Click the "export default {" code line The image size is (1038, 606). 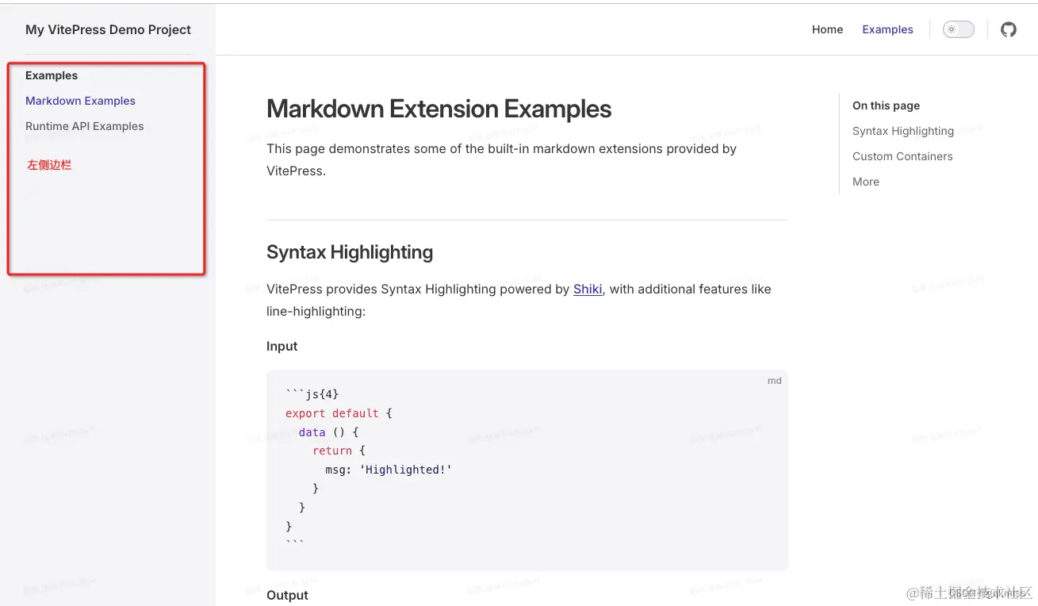tap(339, 413)
